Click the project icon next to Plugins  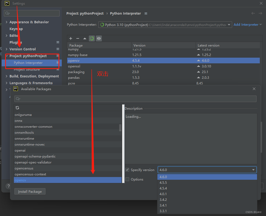[58, 42]
